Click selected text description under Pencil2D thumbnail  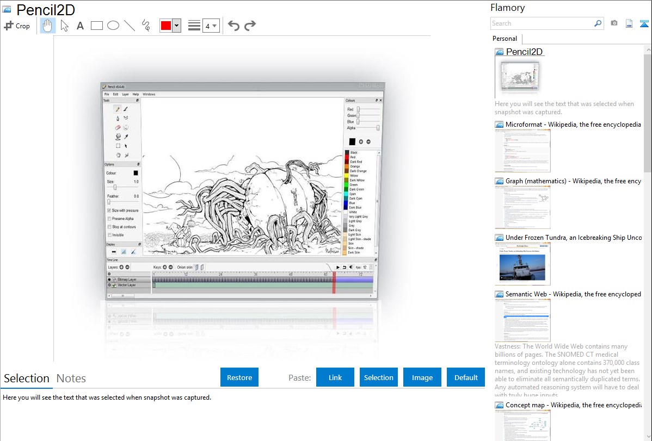[564, 108]
